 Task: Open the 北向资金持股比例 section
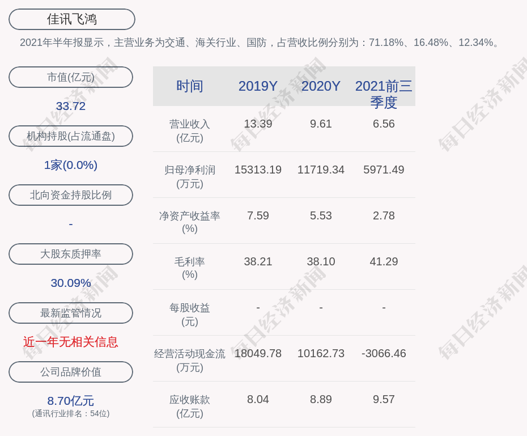[x=71, y=195]
